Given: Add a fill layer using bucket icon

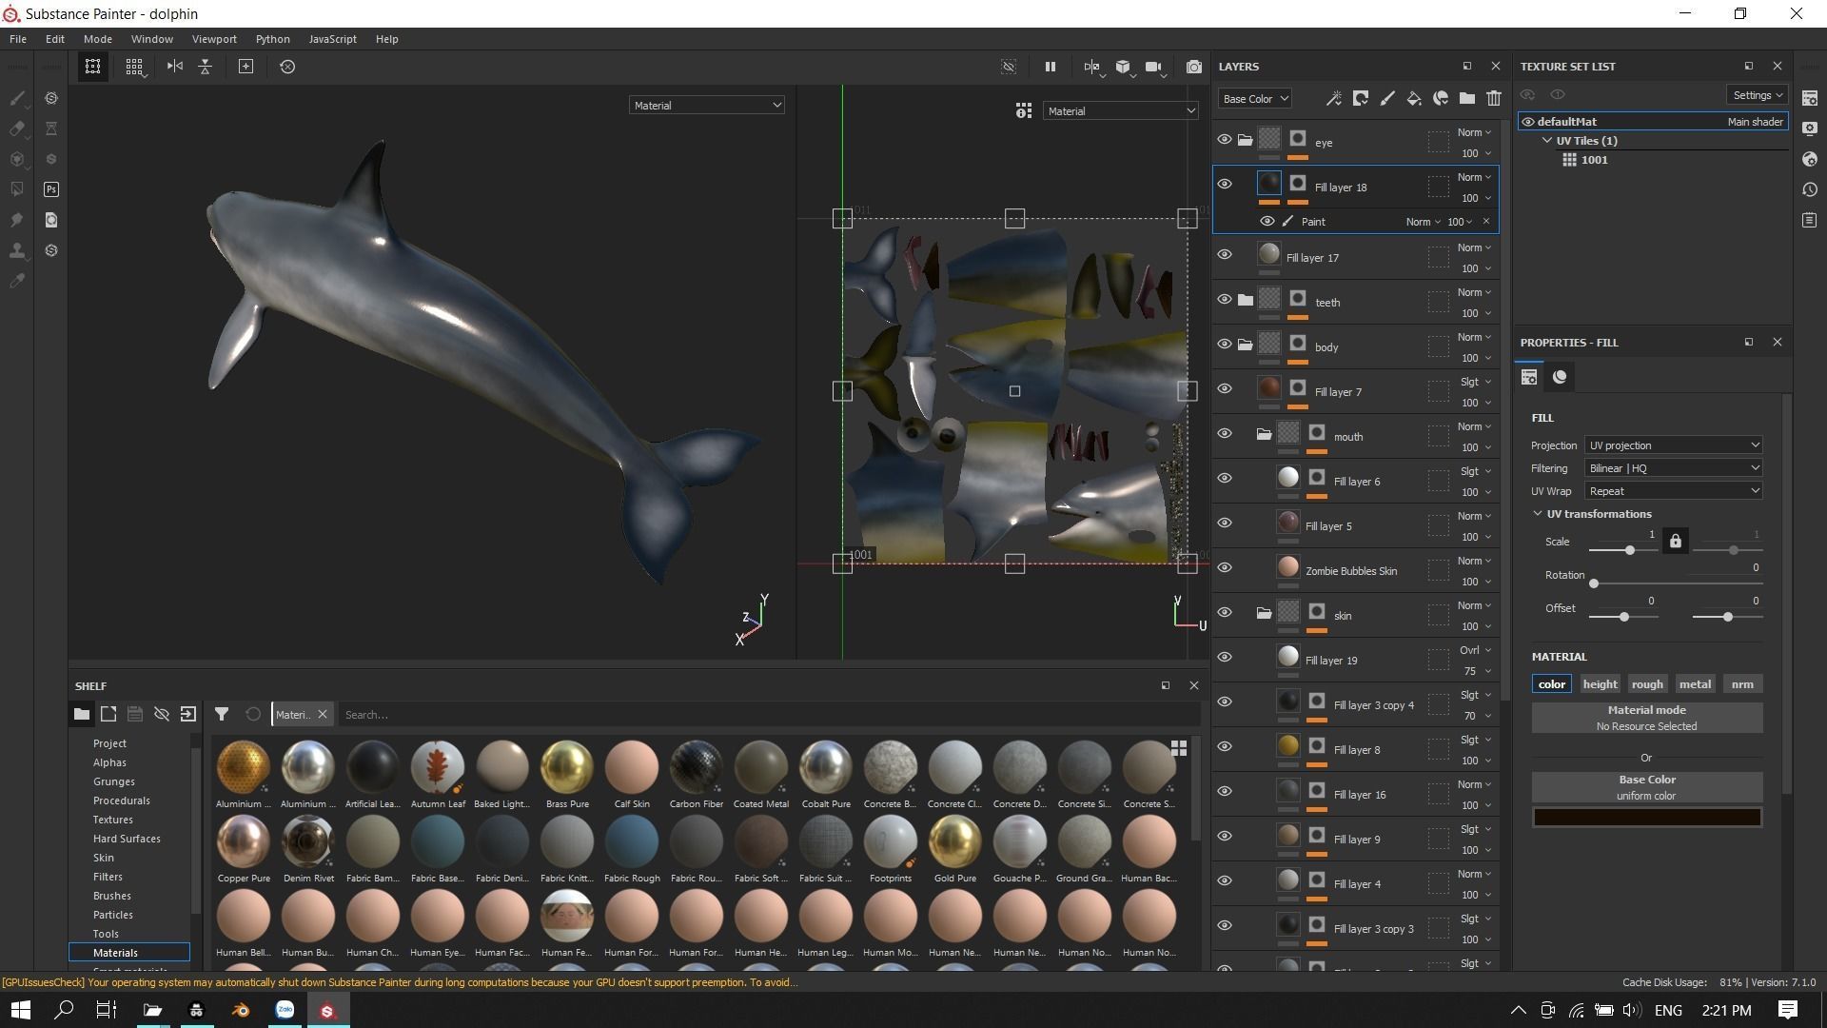Looking at the screenshot, I should (1413, 98).
